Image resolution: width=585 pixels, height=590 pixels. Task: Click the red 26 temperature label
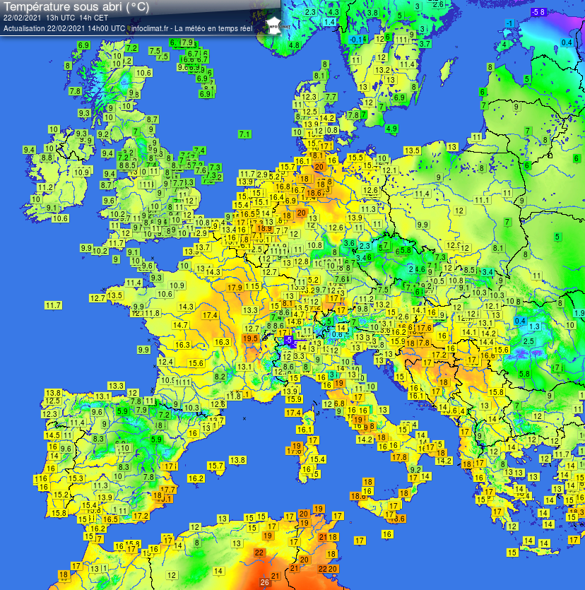pos(265,582)
